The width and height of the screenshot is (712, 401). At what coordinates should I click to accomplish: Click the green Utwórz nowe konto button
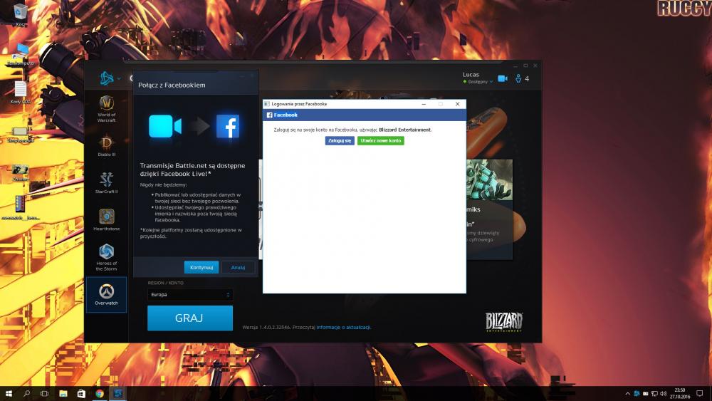point(380,141)
